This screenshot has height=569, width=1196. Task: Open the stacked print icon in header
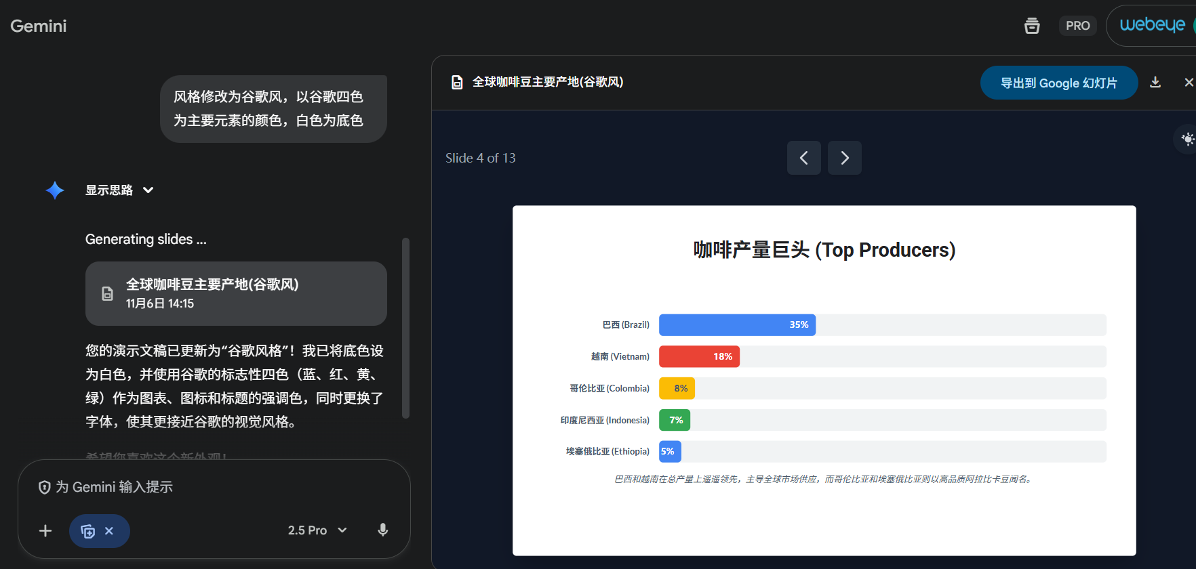(1031, 26)
